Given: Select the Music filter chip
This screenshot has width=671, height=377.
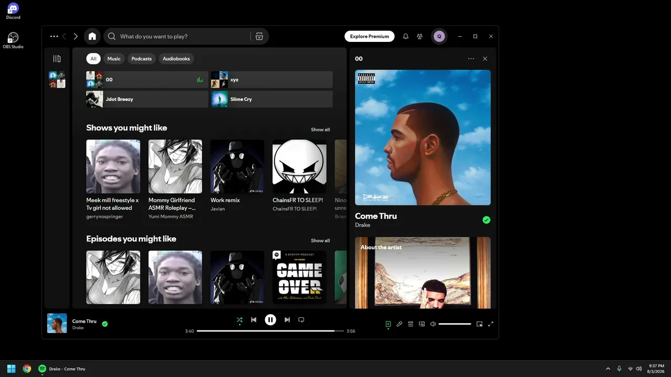Looking at the screenshot, I should click(114, 59).
